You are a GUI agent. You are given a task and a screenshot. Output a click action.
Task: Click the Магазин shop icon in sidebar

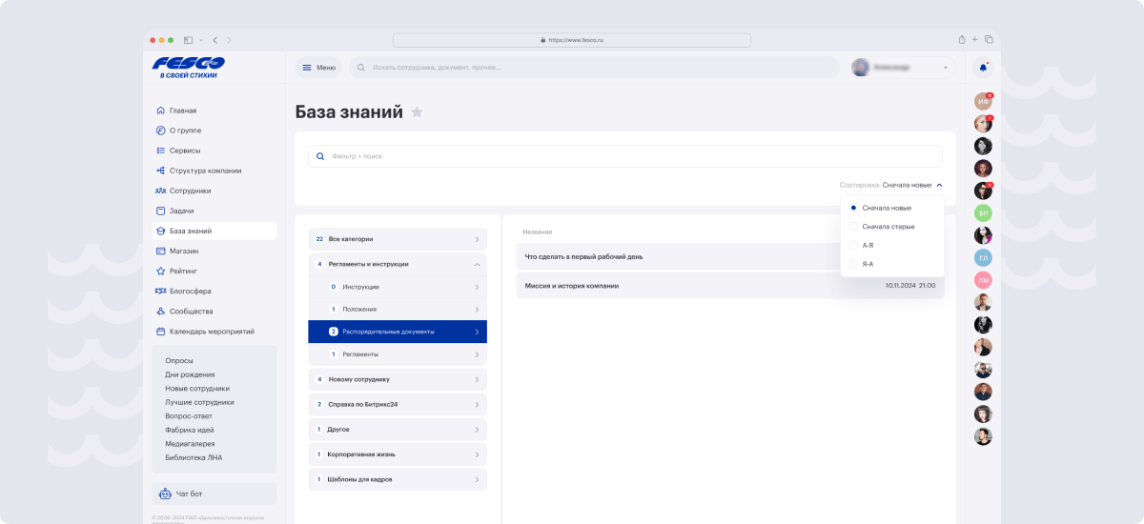pos(161,251)
